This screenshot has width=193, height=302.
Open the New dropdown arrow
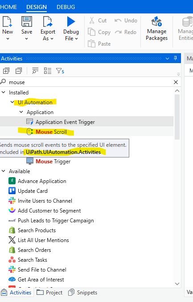point(8,39)
